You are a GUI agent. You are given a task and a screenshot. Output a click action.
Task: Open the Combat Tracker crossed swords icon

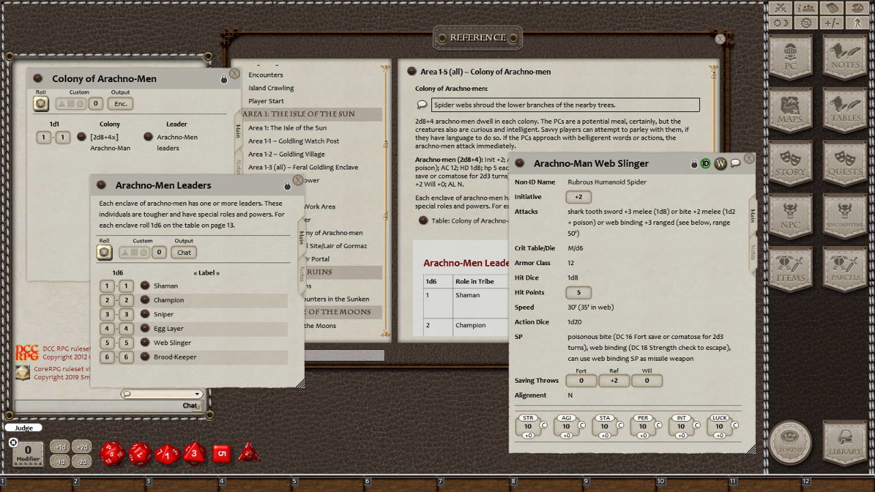point(780,8)
